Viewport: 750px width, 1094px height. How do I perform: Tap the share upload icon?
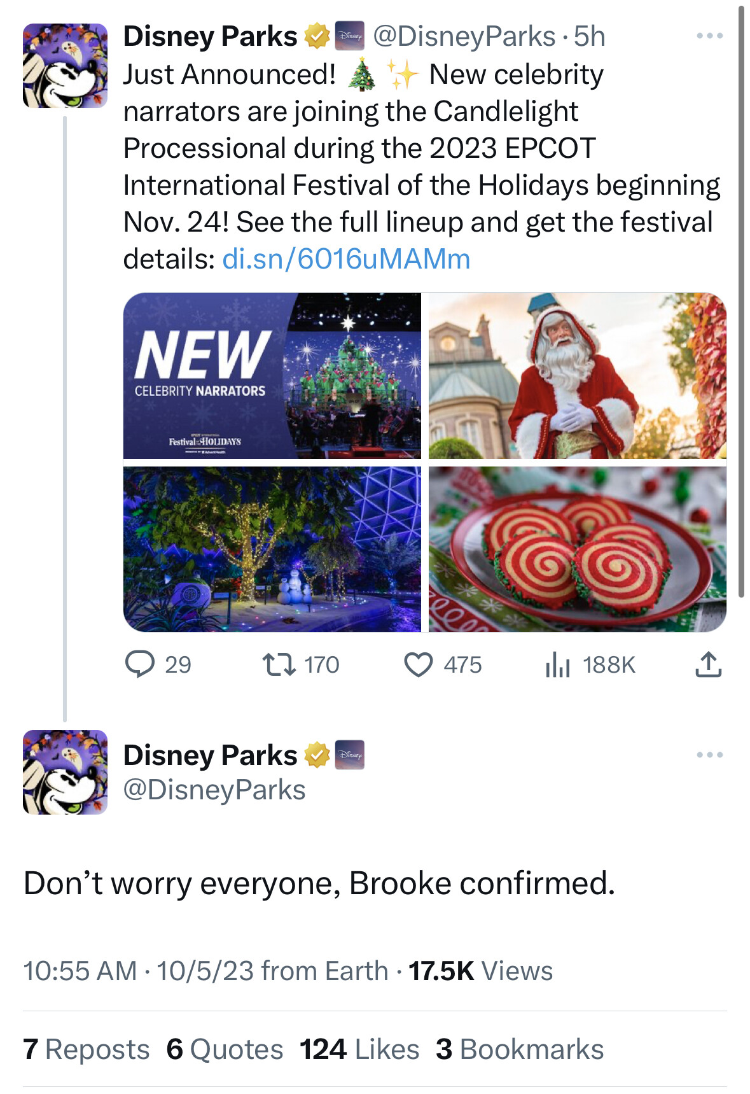(708, 664)
